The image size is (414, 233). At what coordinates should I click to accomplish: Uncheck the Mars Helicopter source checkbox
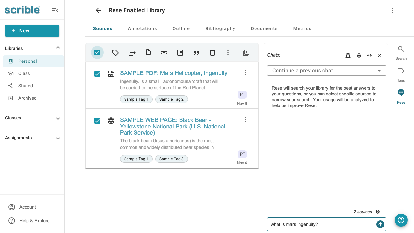[97, 74]
